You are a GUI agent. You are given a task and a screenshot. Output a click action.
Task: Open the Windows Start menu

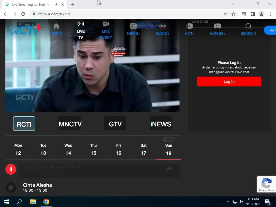6,202
